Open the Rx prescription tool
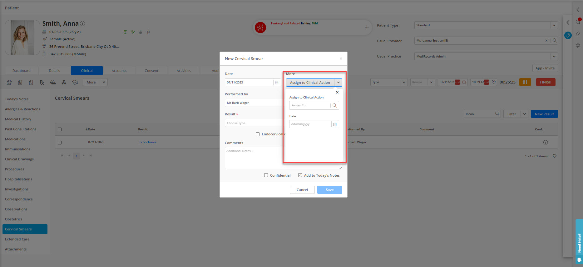Image resolution: width=583 pixels, height=267 pixels. 42,82
